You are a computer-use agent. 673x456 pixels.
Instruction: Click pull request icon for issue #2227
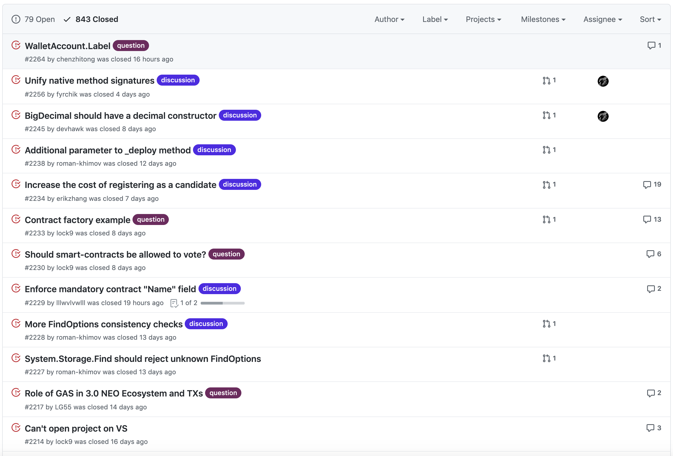tap(547, 358)
